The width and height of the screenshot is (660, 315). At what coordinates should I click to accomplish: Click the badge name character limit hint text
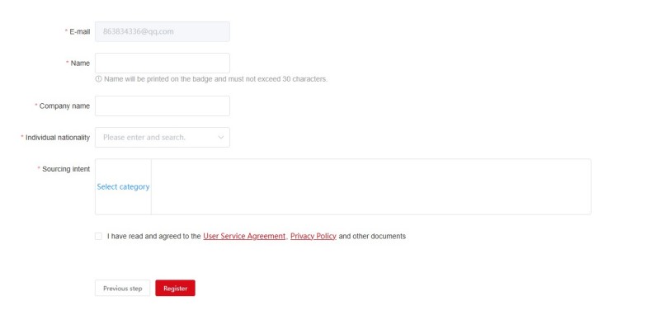215,78
